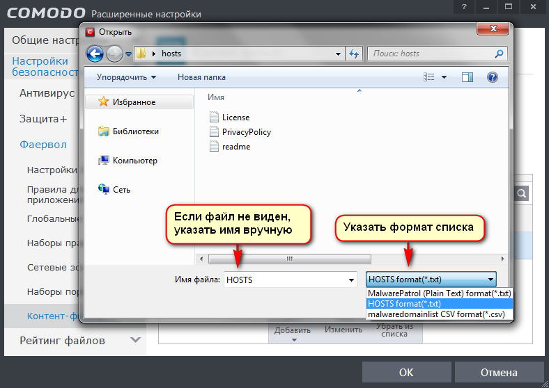Image resolution: width=549 pixels, height=388 pixels.
Task: Open the view options dropdown arrow
Action: pos(444,77)
